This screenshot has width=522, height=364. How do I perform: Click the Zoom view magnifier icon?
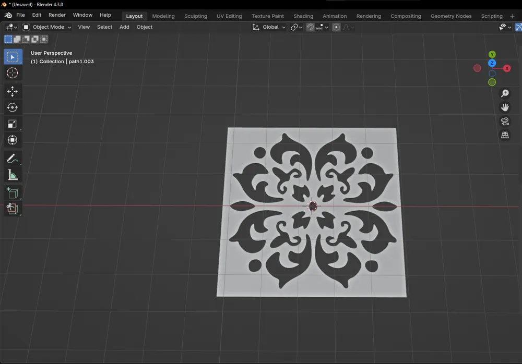pyautogui.click(x=505, y=93)
